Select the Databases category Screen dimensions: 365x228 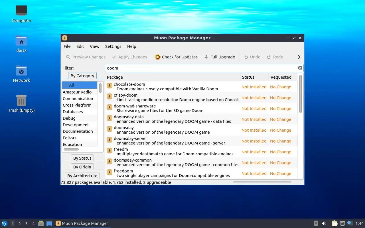80,112
